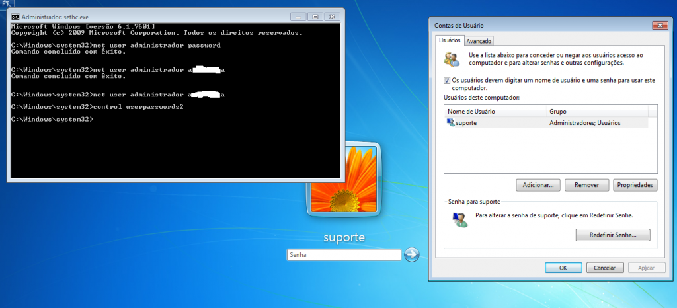
Task: Minimize the sethc.exe command window
Action: pos(298,17)
